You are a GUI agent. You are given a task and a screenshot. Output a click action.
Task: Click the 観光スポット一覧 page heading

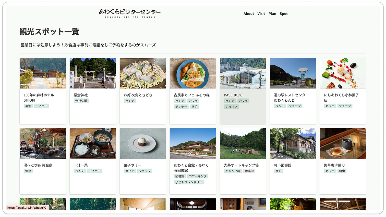pyautogui.click(x=49, y=32)
